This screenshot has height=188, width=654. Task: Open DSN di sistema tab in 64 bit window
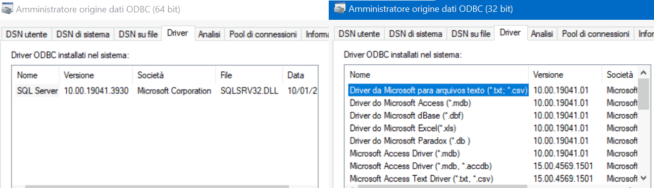(83, 34)
